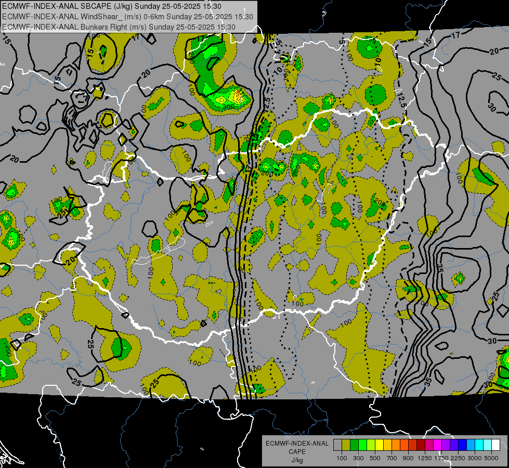Click the WindShear_ 0-6km title line
Image resolution: width=509 pixels, height=468 pixels.
(127, 17)
